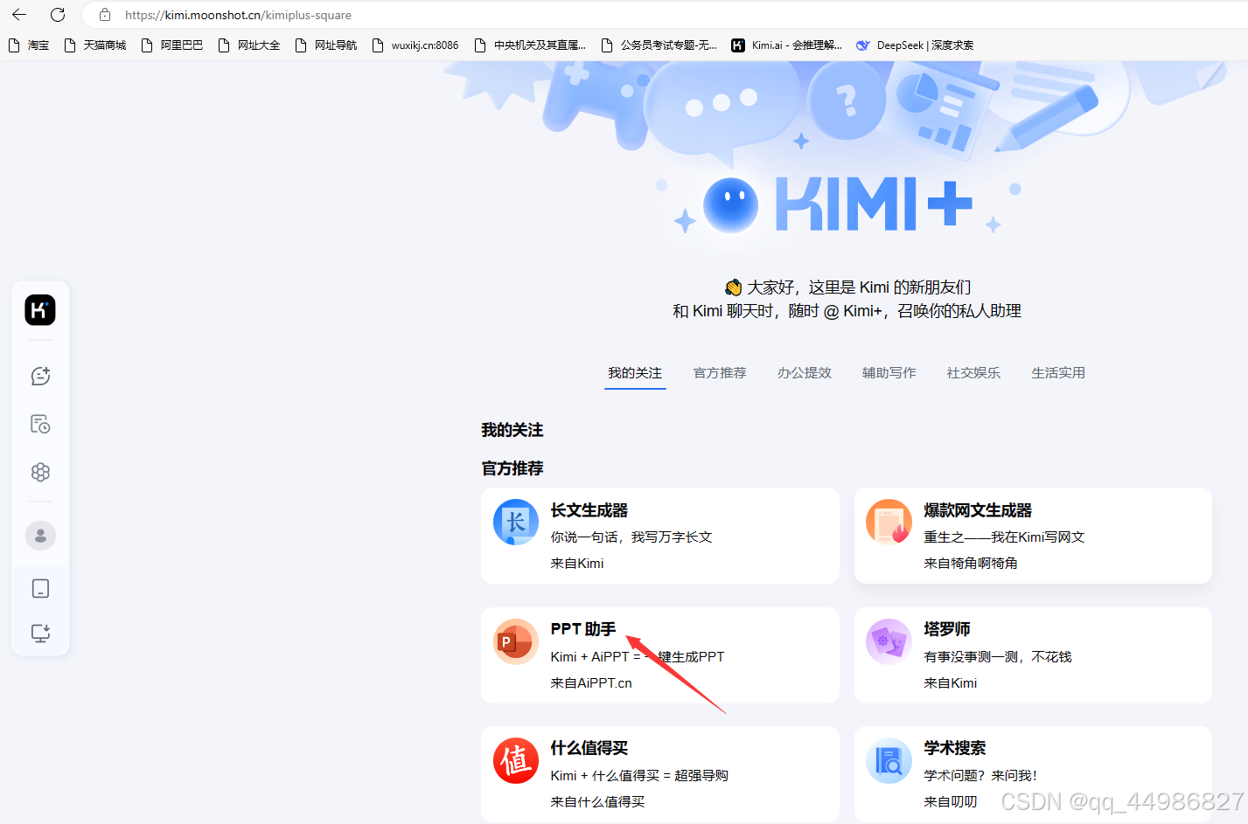Switch to 辅助写作 tab
The image size is (1248, 824).
tap(889, 373)
